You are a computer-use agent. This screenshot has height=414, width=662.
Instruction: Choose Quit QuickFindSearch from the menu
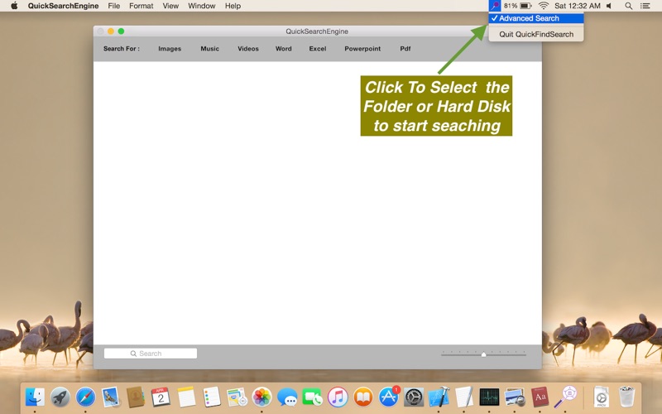tap(536, 34)
